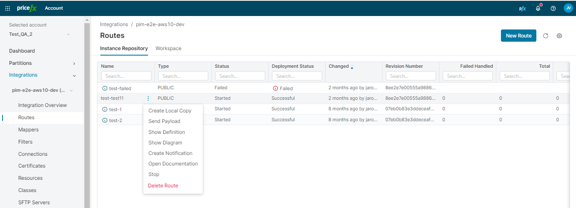This screenshot has height=208, width=576.
Task: Choose Show Diagram from context menu
Action: click(x=165, y=143)
